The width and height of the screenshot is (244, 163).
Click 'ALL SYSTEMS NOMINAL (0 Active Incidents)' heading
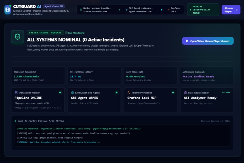pyautogui.click(x=76, y=40)
